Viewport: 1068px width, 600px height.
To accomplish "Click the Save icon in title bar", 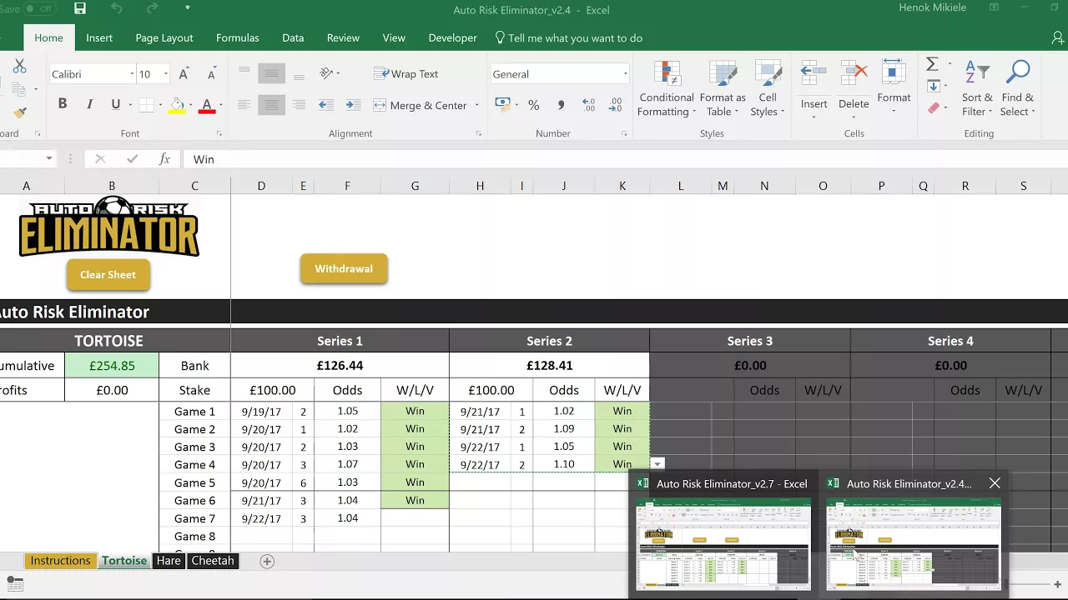I will [x=80, y=8].
